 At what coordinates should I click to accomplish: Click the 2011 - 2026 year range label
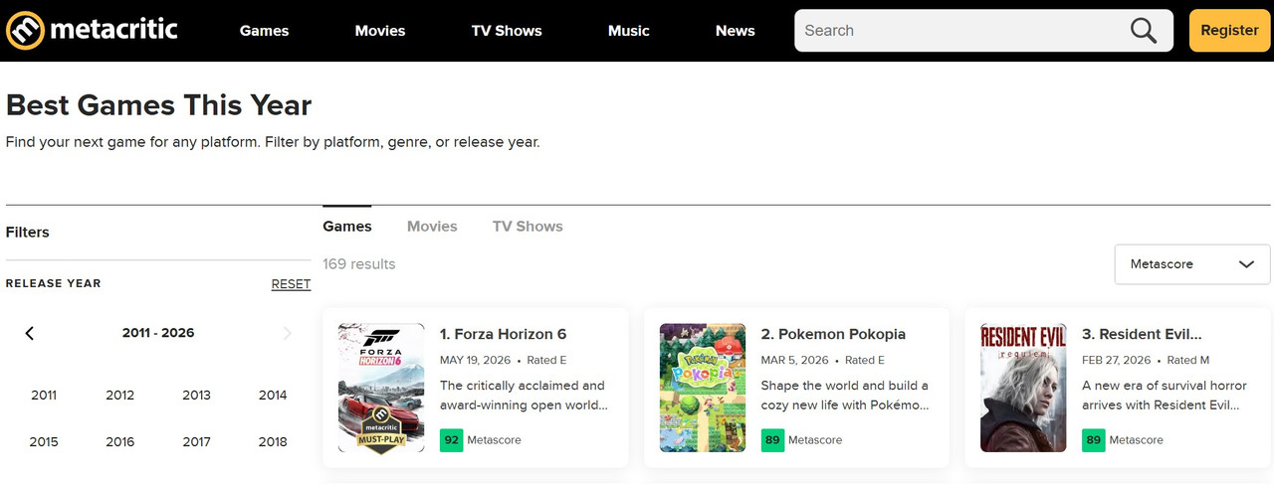click(x=158, y=333)
